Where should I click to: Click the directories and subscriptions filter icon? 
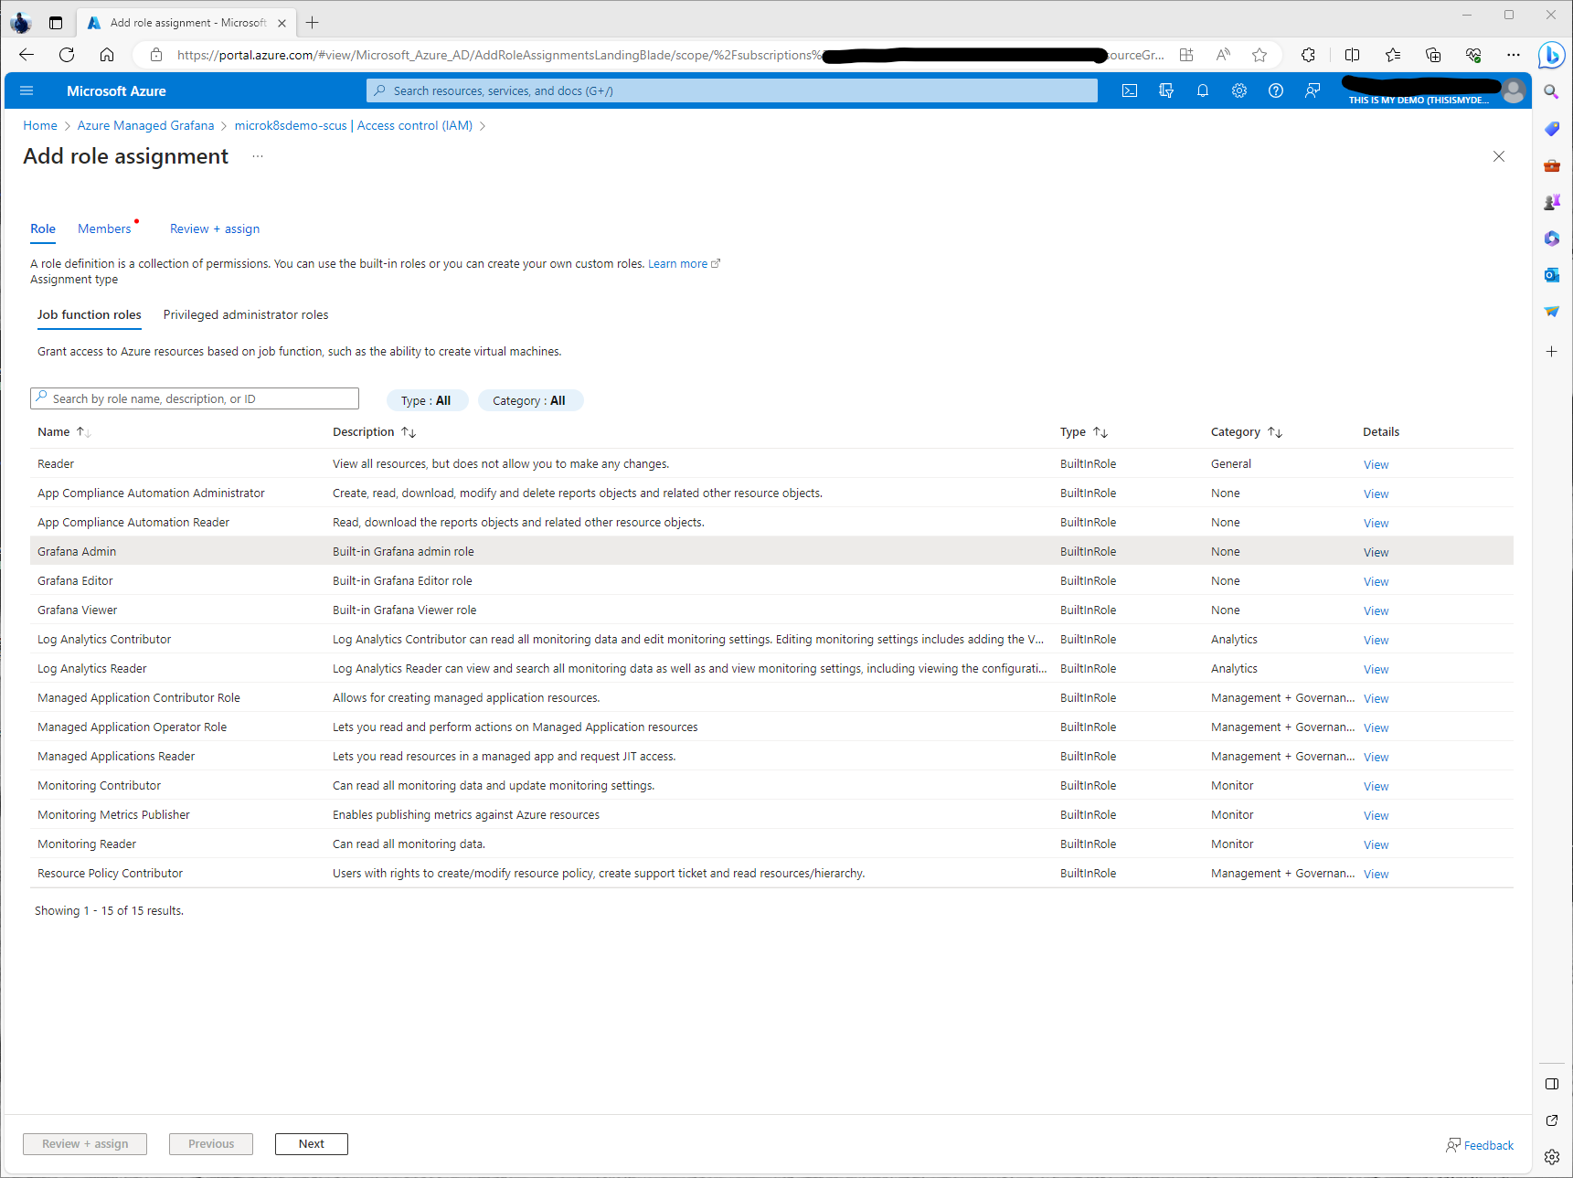(1166, 90)
